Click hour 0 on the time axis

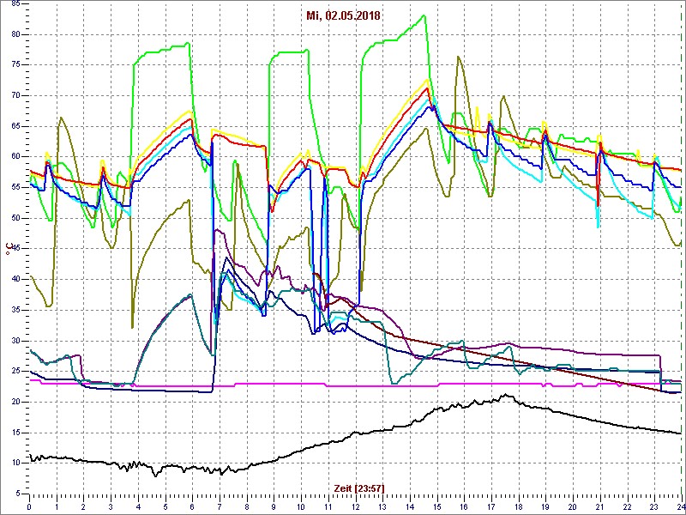[x=29, y=506]
